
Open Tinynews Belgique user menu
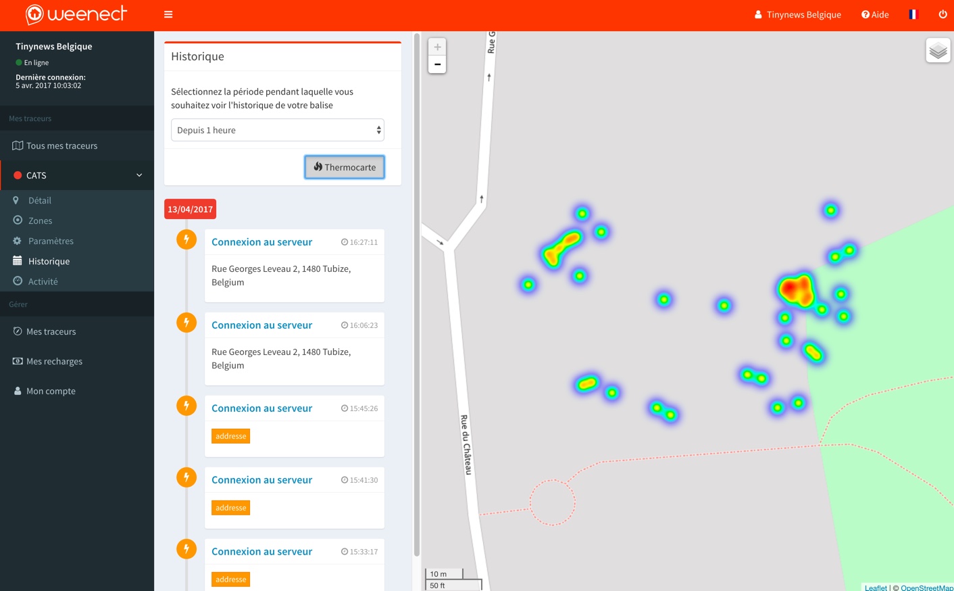coord(797,14)
